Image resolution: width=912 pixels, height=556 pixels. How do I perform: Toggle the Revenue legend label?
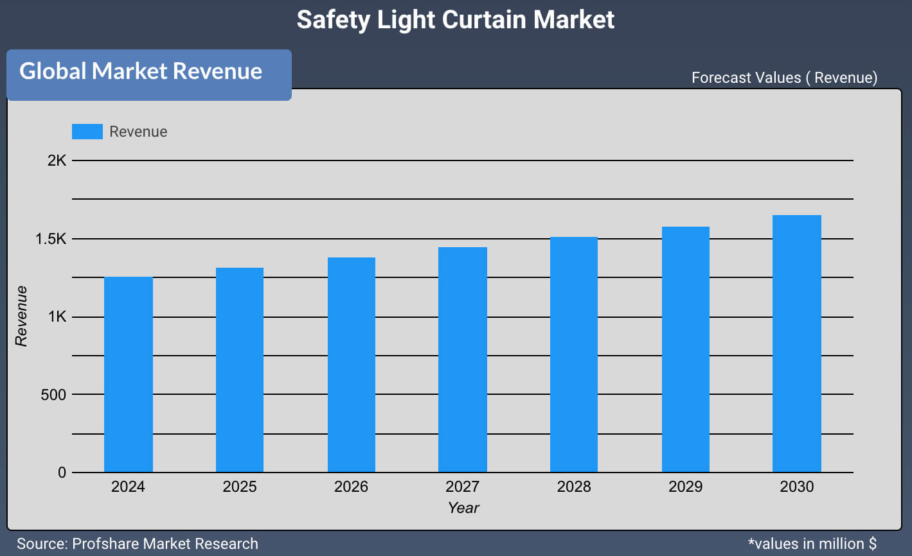[x=138, y=132]
